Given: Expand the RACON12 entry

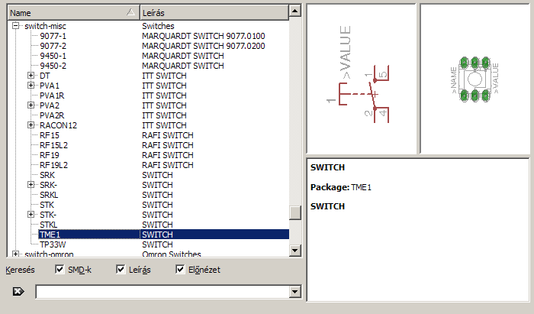Looking at the screenshot, I should [31, 125].
